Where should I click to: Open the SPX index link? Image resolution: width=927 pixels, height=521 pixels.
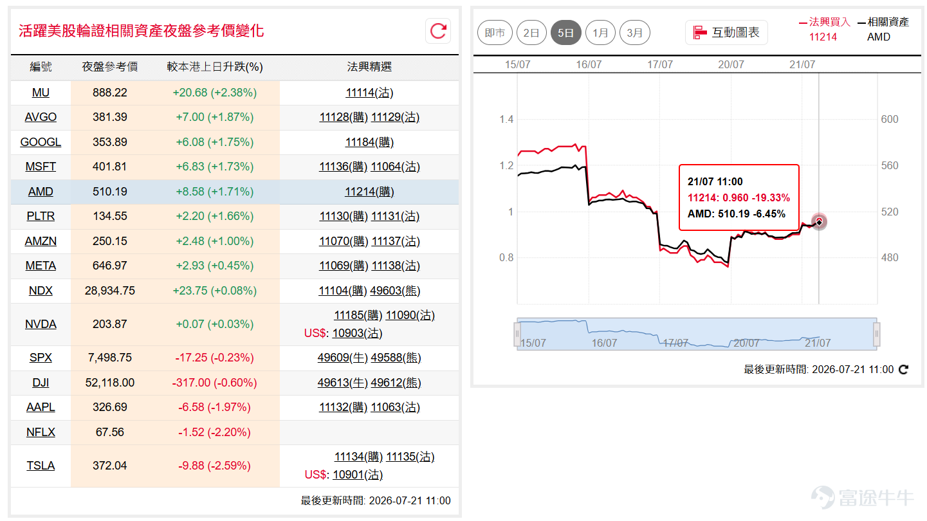41,358
